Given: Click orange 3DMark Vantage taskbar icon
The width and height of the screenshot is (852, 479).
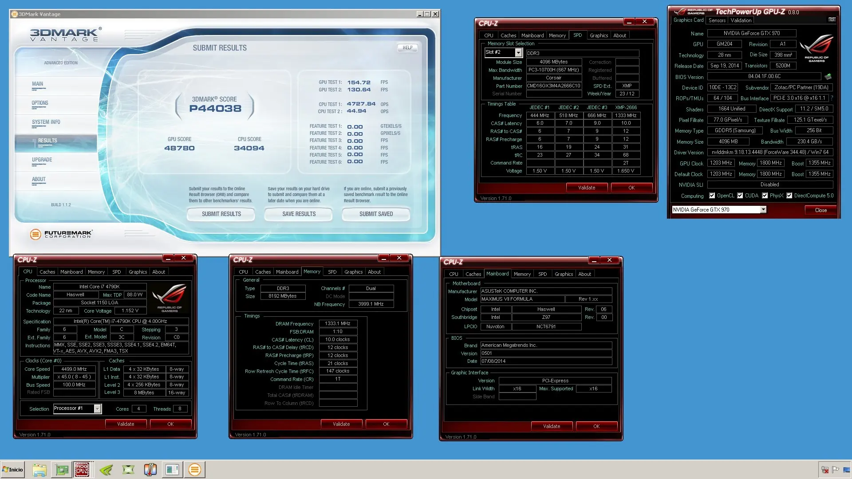Looking at the screenshot, I should click(194, 470).
